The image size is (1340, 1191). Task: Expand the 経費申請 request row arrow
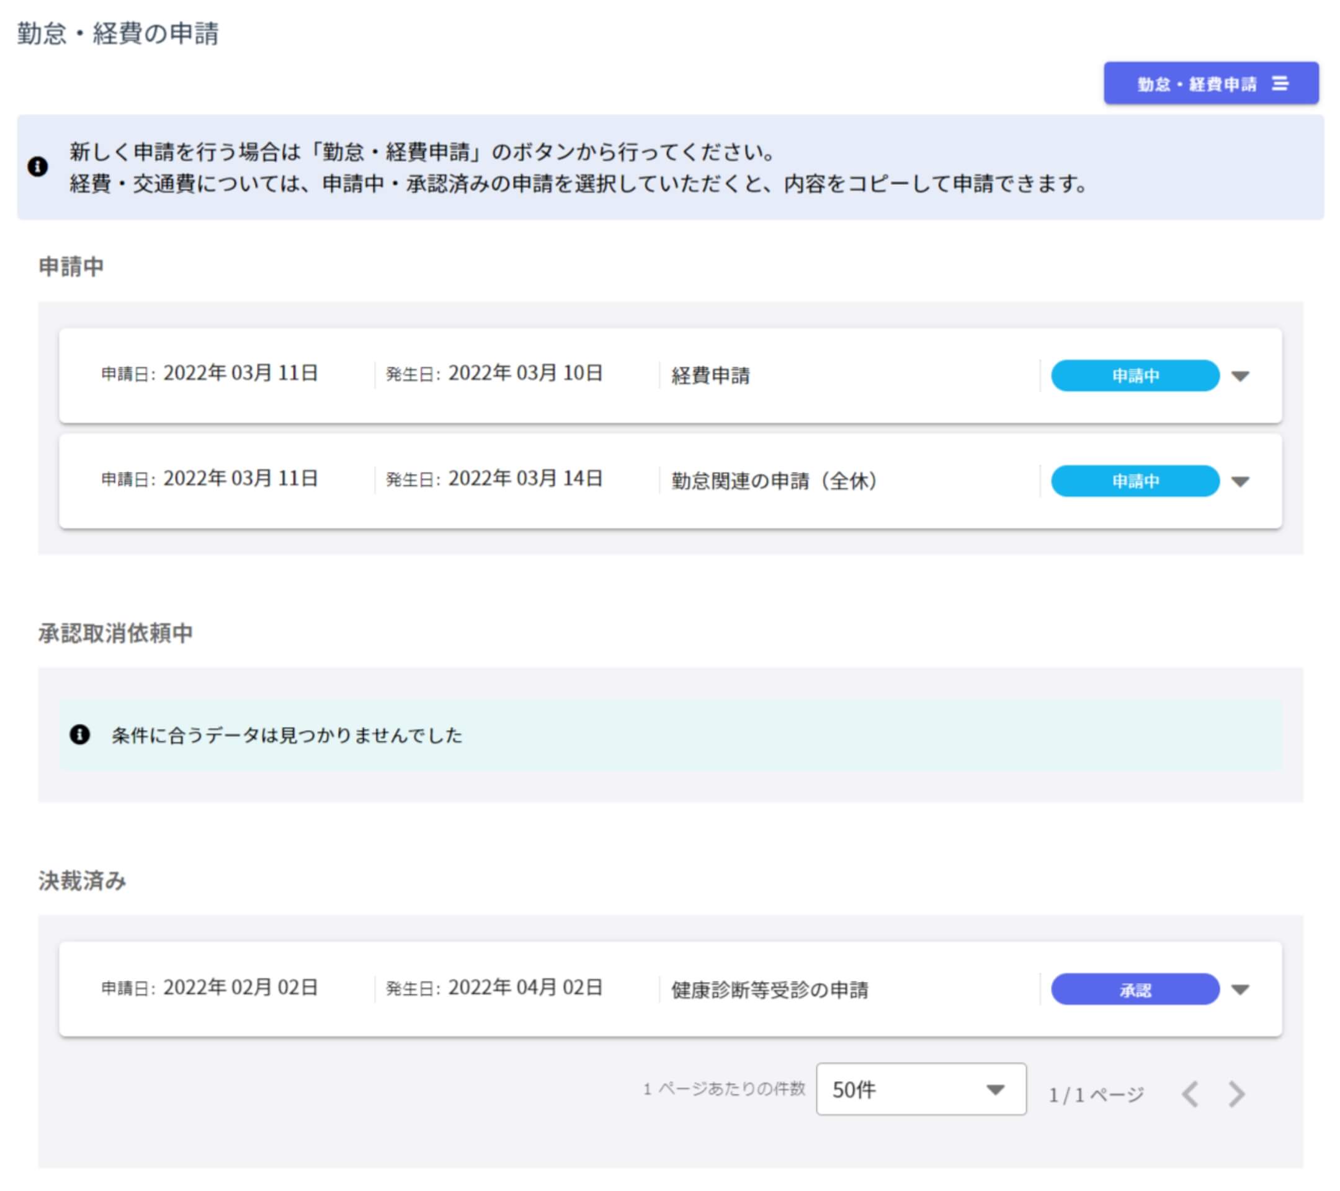[1239, 375]
